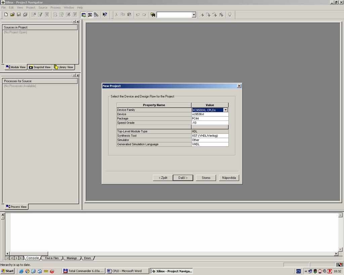The image size is (344, 275).
Task: Click the Copy toolbar icon
Action: 123,15
